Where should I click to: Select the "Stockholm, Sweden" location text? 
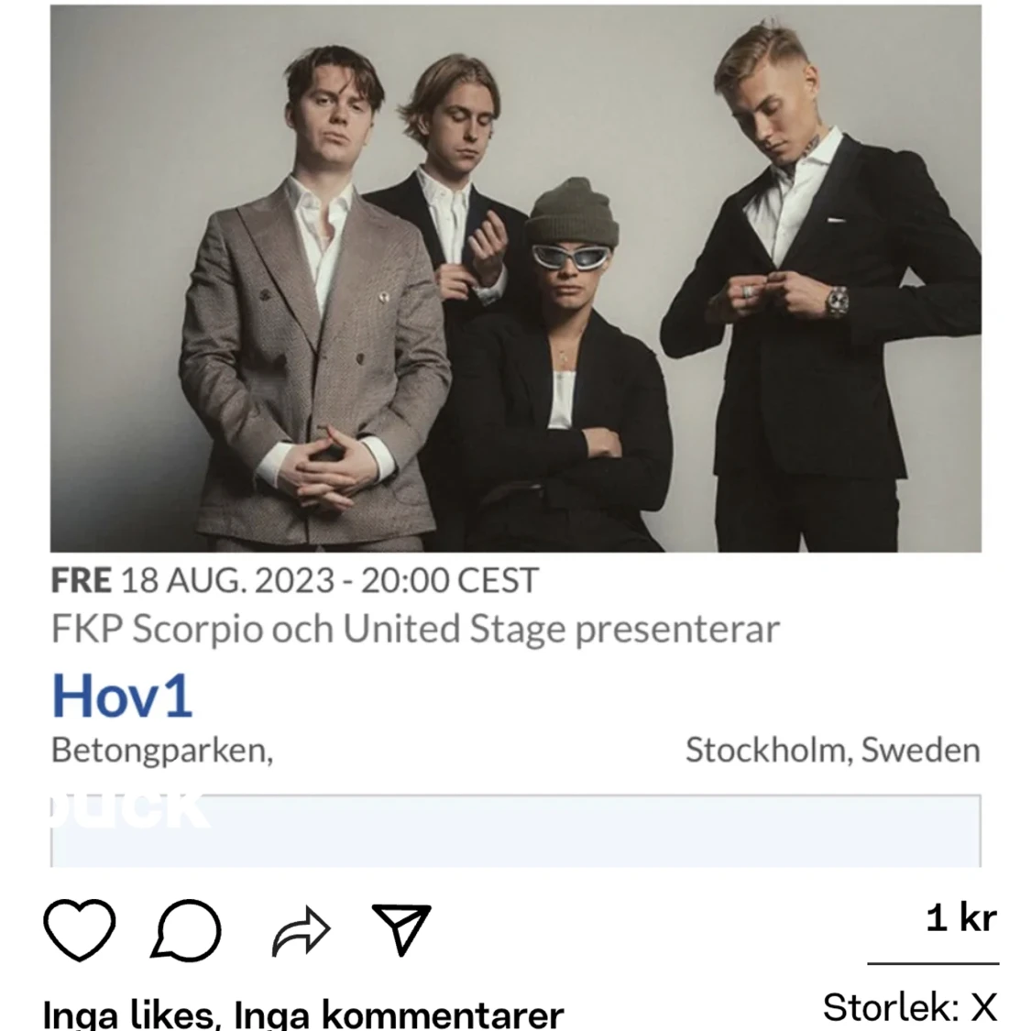833,750
